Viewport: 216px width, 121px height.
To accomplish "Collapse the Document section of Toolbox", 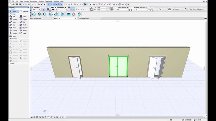I will pos(10,39).
